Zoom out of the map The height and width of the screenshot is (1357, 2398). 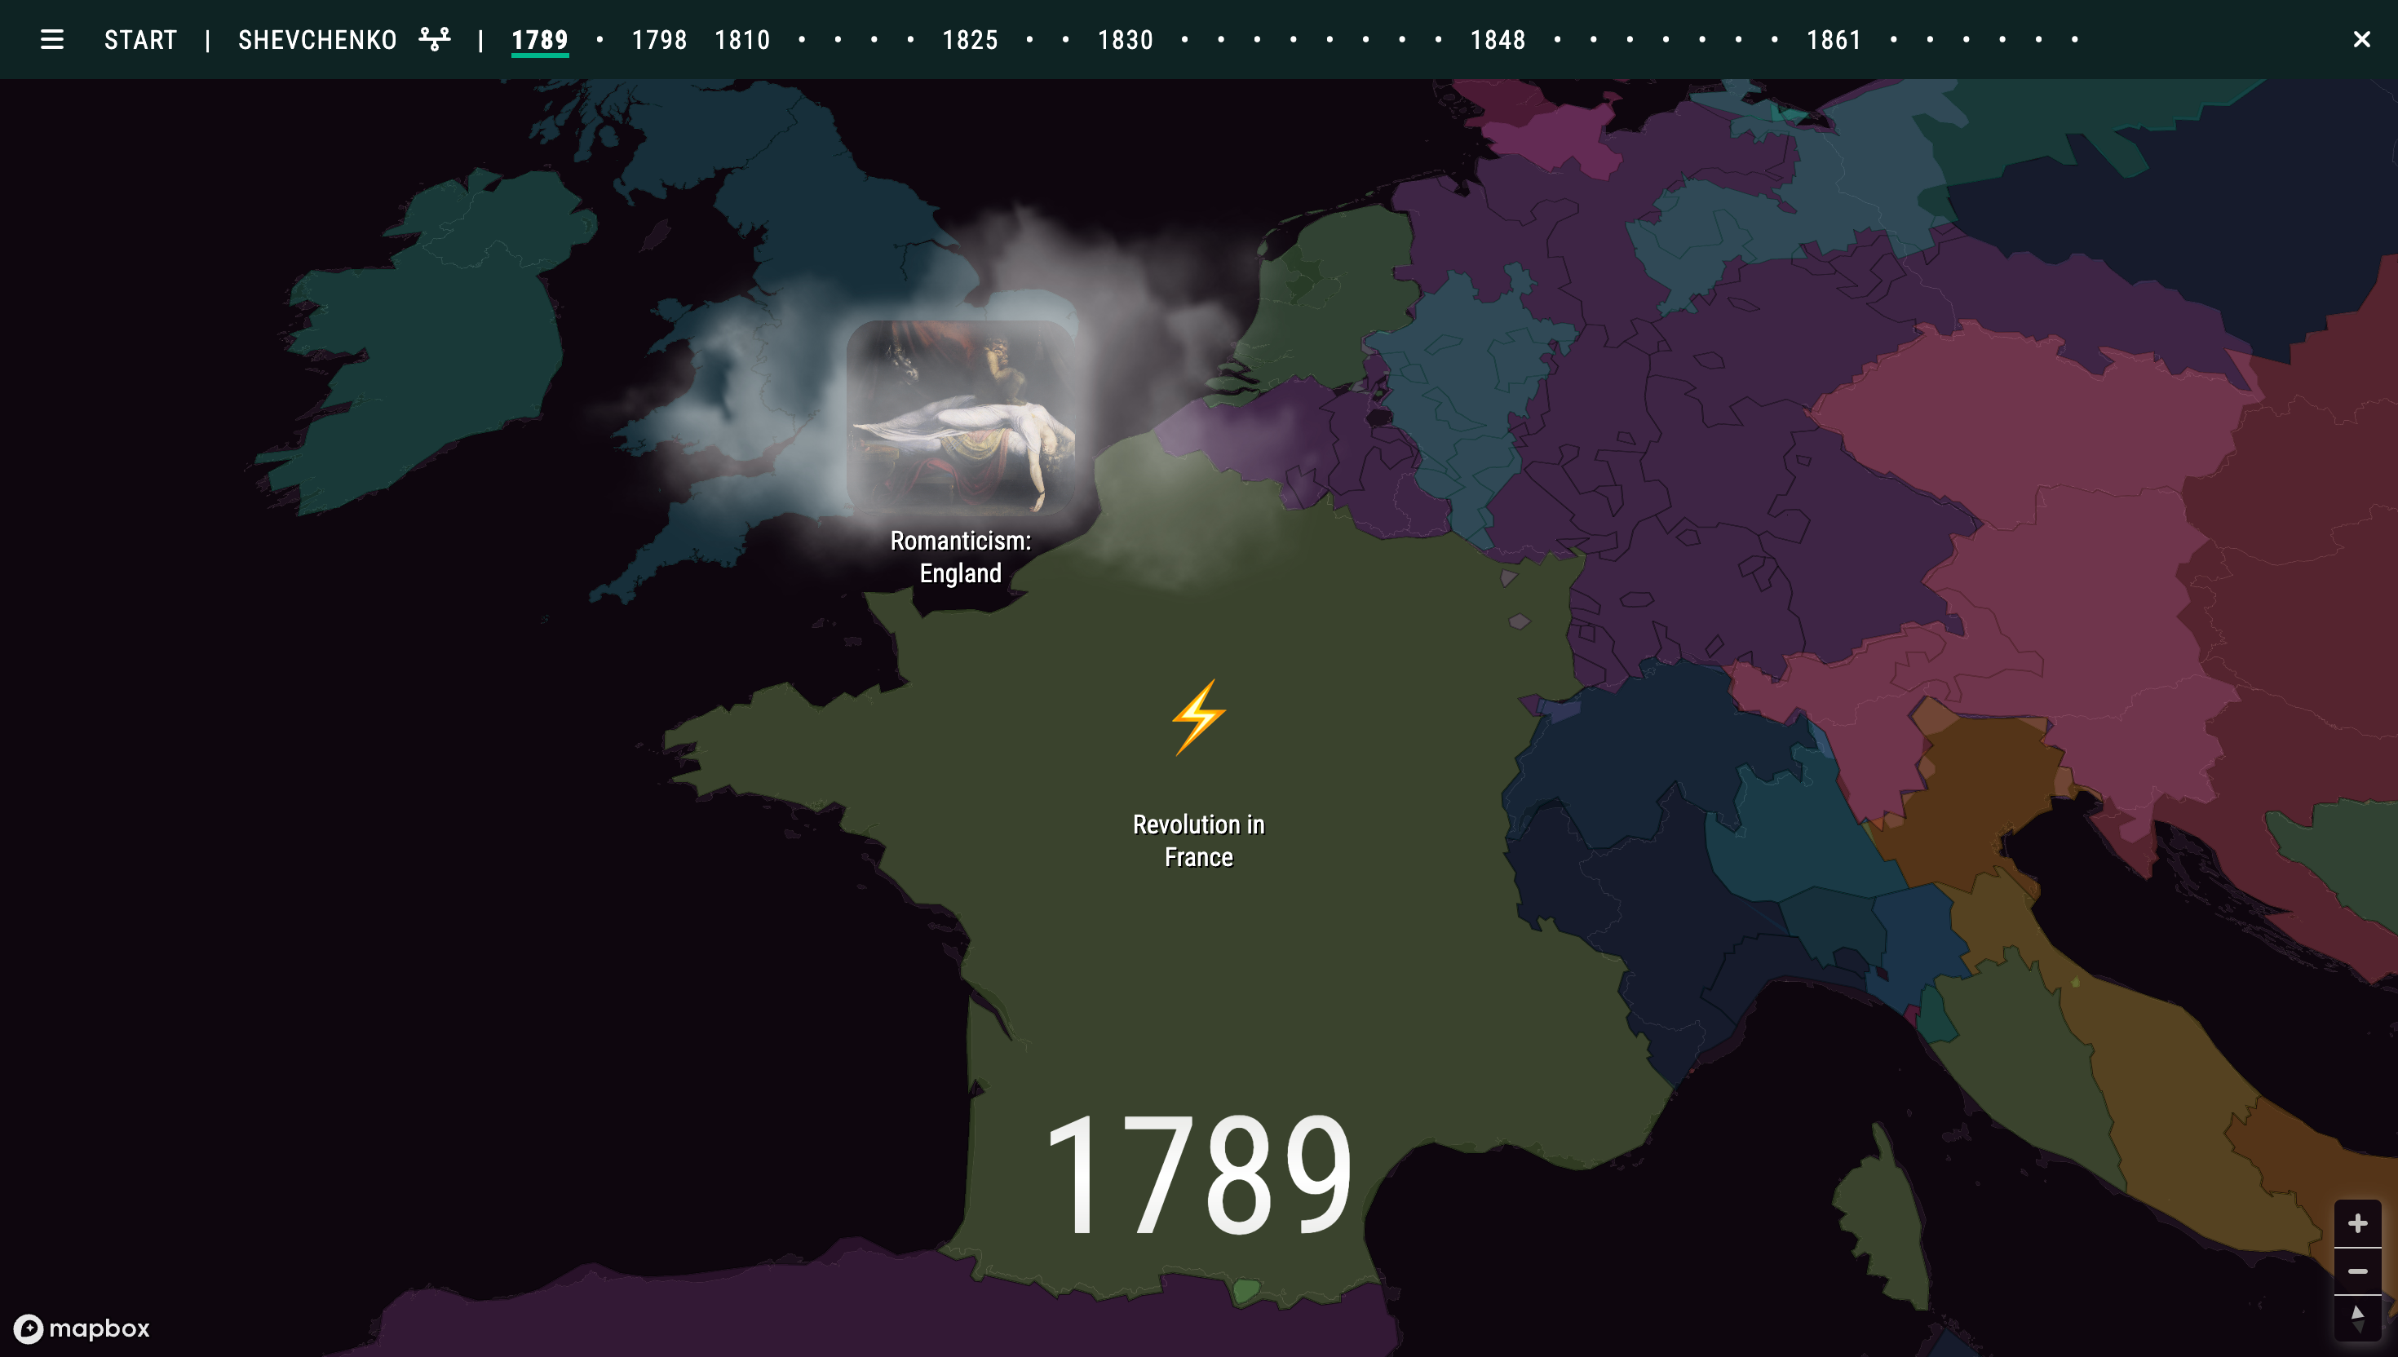2357,1271
